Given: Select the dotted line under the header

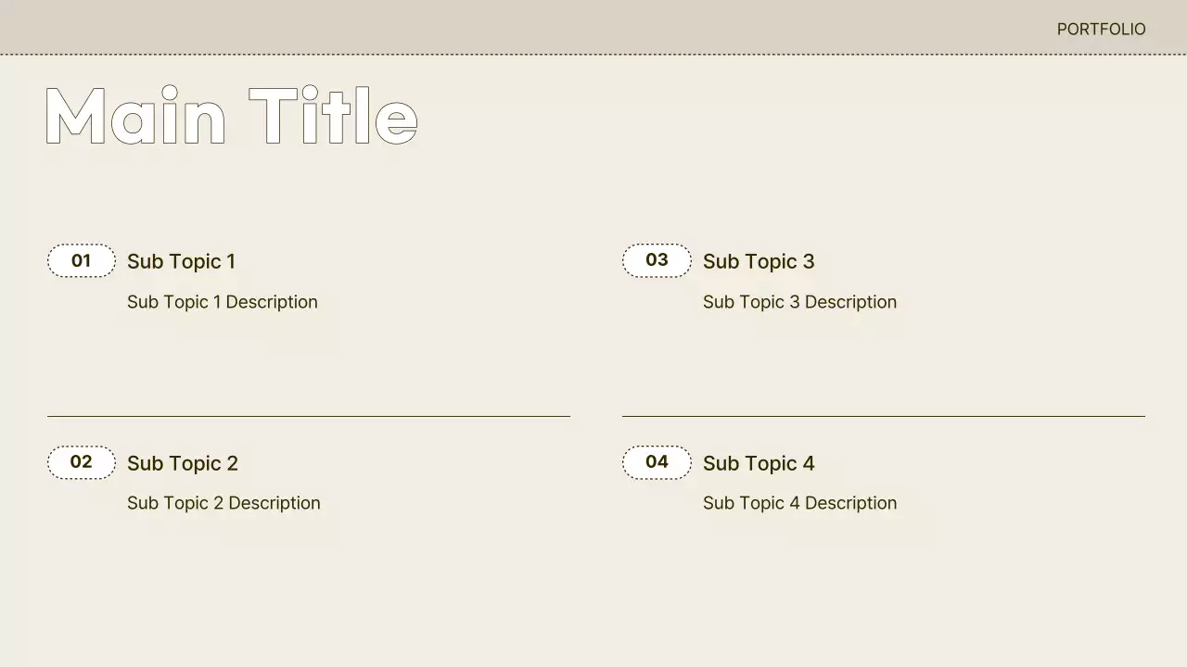Looking at the screenshot, I should (593, 55).
